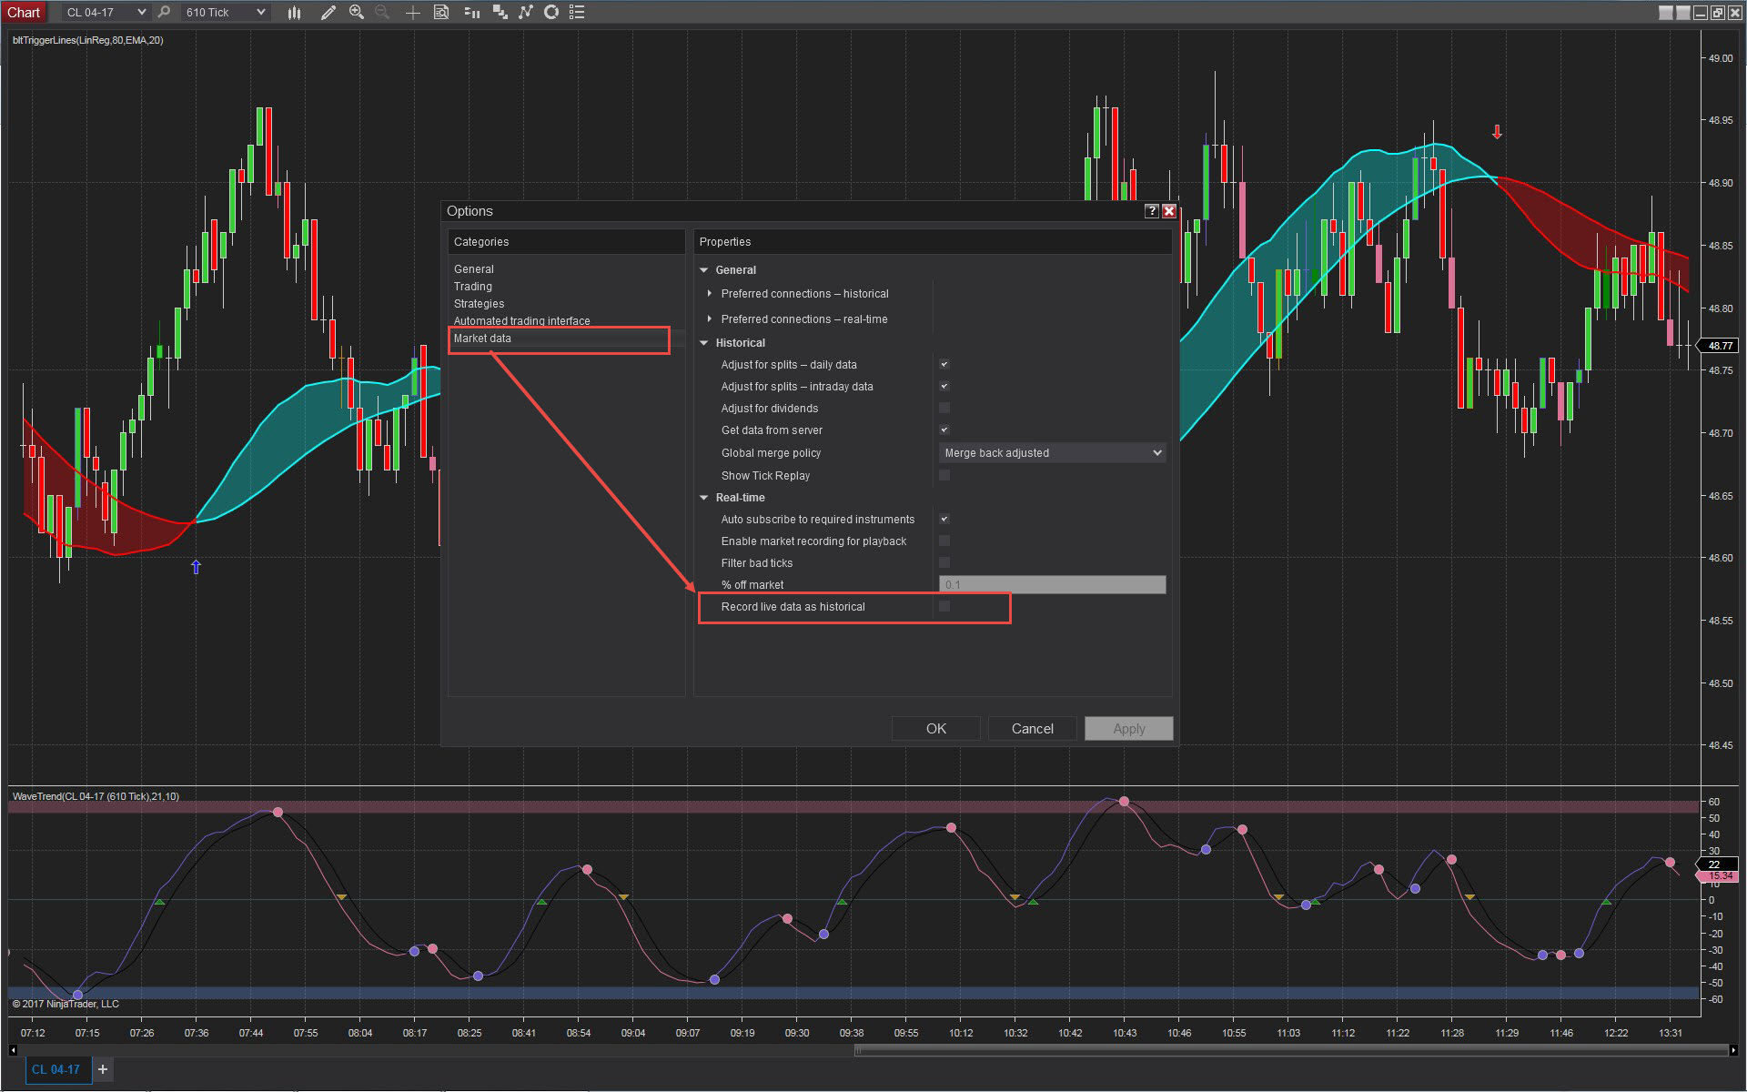The width and height of the screenshot is (1747, 1092).
Task: Click the instrument search magnifier icon
Action: click(164, 13)
